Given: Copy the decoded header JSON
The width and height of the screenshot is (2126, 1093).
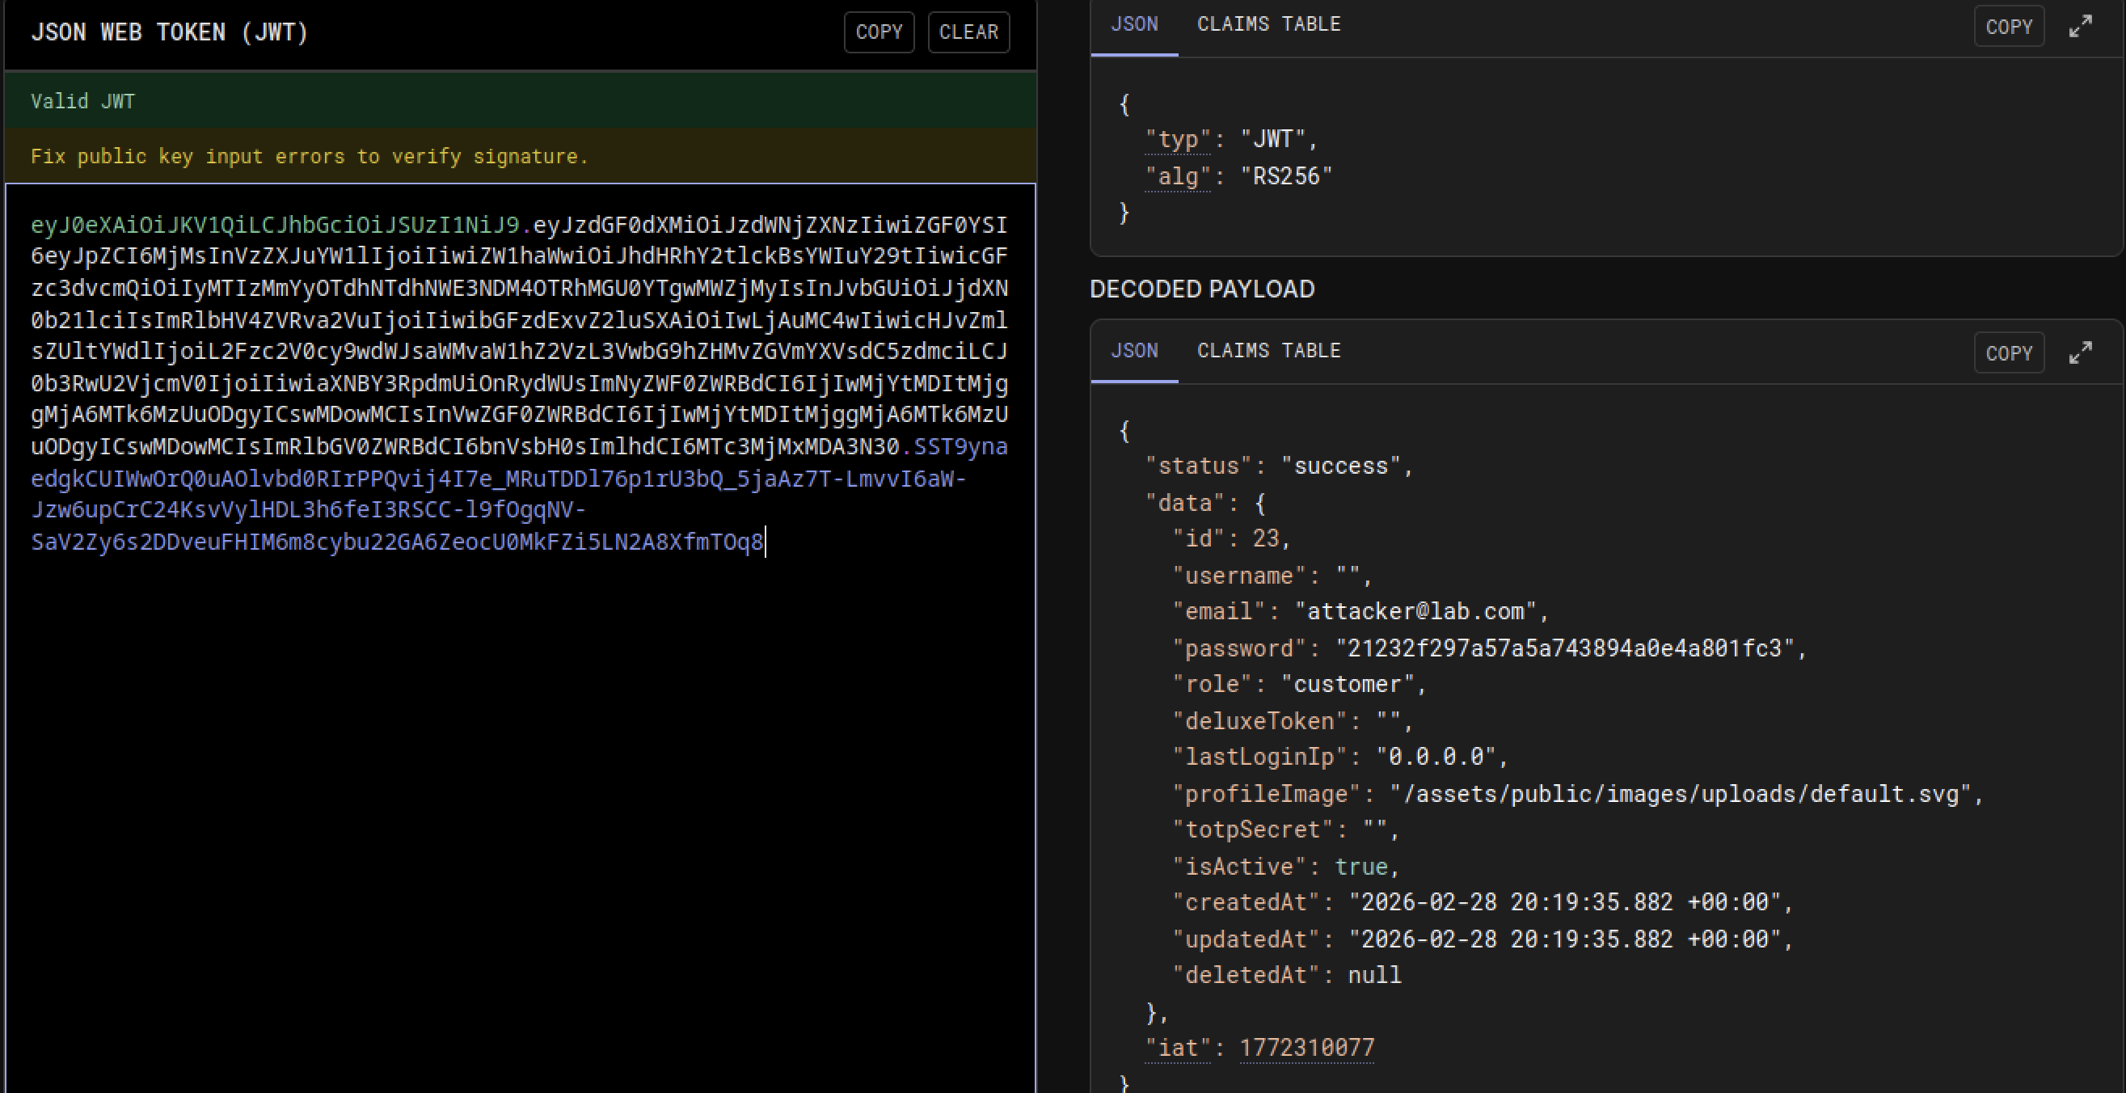Looking at the screenshot, I should [2009, 27].
